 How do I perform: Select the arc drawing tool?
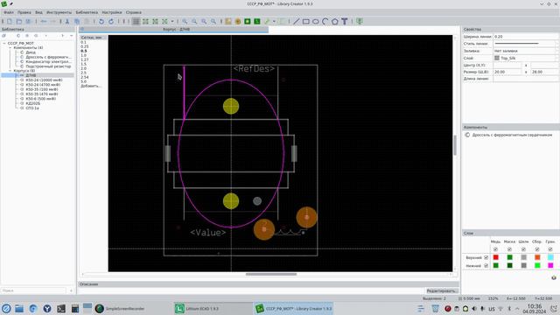click(x=325, y=21)
